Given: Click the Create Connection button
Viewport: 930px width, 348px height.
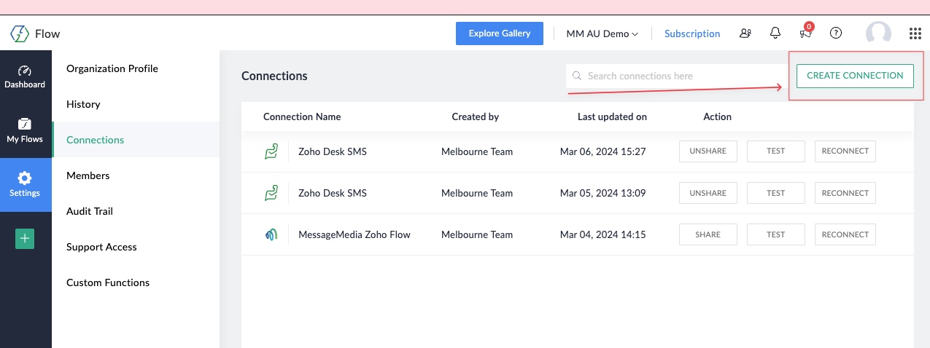Looking at the screenshot, I should pos(855,76).
